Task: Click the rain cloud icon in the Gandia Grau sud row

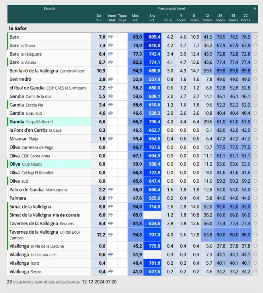Action: coord(111,113)
